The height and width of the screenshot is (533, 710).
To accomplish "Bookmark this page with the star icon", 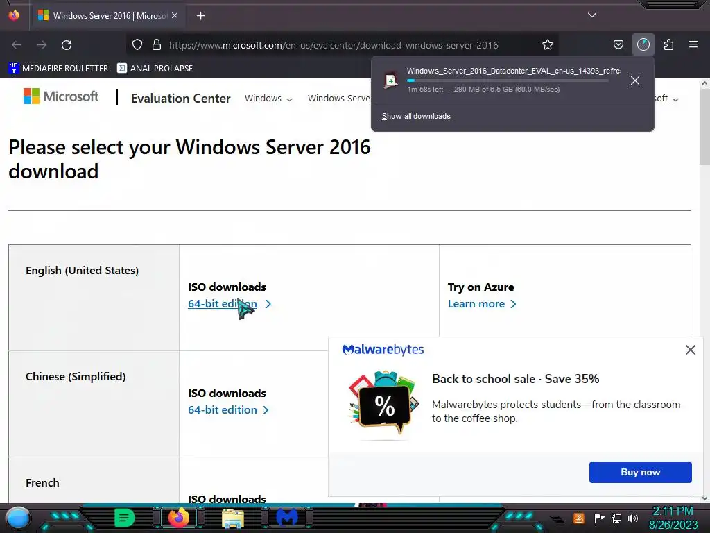I will [548, 44].
